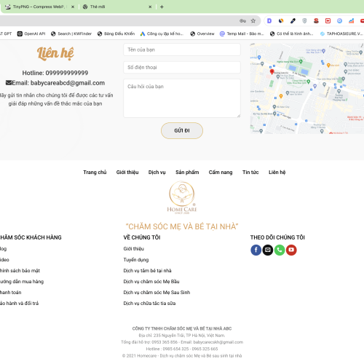The height and width of the screenshot is (364, 364).
Task: Open Search | KWFinder bookmark
Action: pos(71,33)
